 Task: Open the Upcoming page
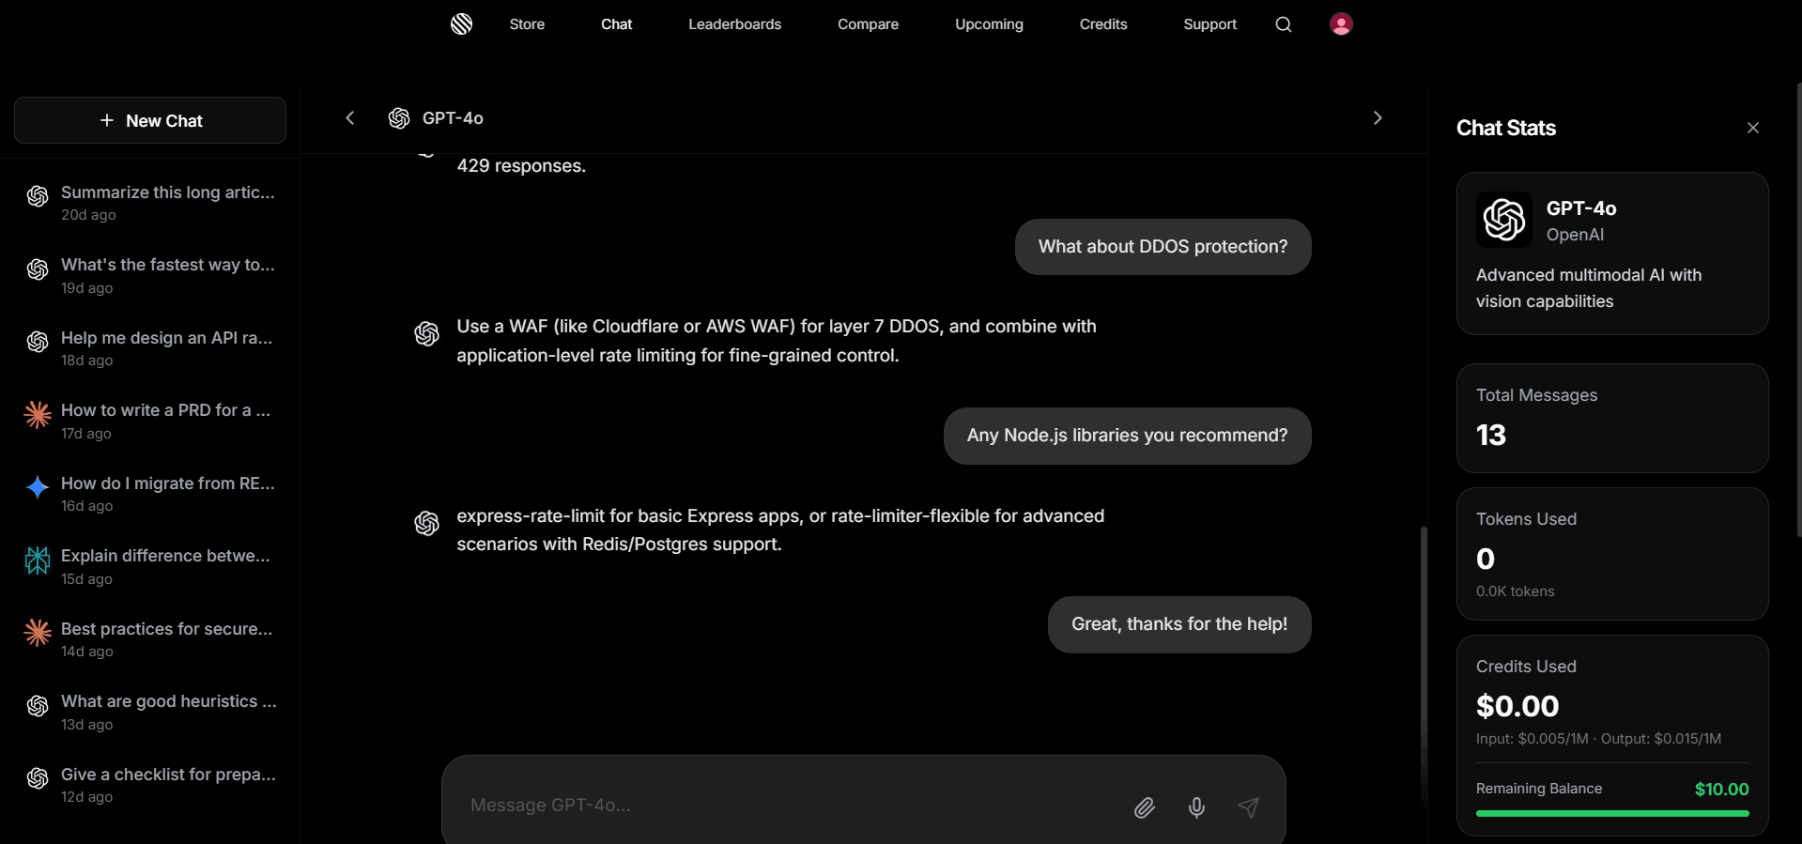point(989,24)
